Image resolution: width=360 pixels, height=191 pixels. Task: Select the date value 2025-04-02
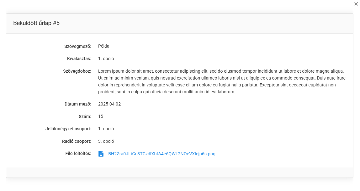[109, 104]
